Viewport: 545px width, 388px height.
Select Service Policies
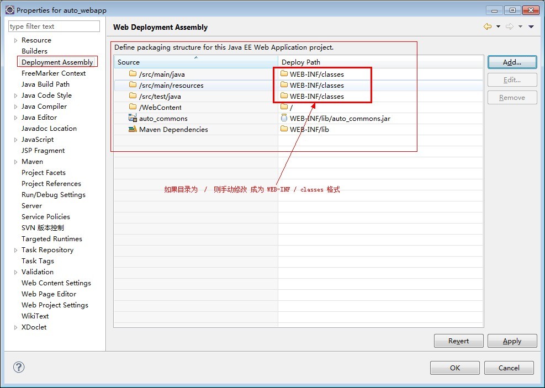(x=45, y=217)
